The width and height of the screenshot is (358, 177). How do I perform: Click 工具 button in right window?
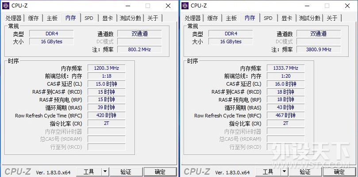268,172
